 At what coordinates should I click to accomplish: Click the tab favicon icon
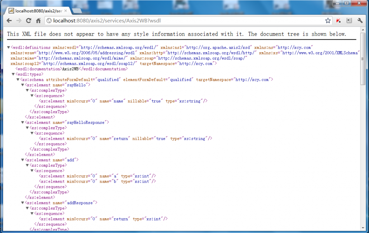point(11,10)
